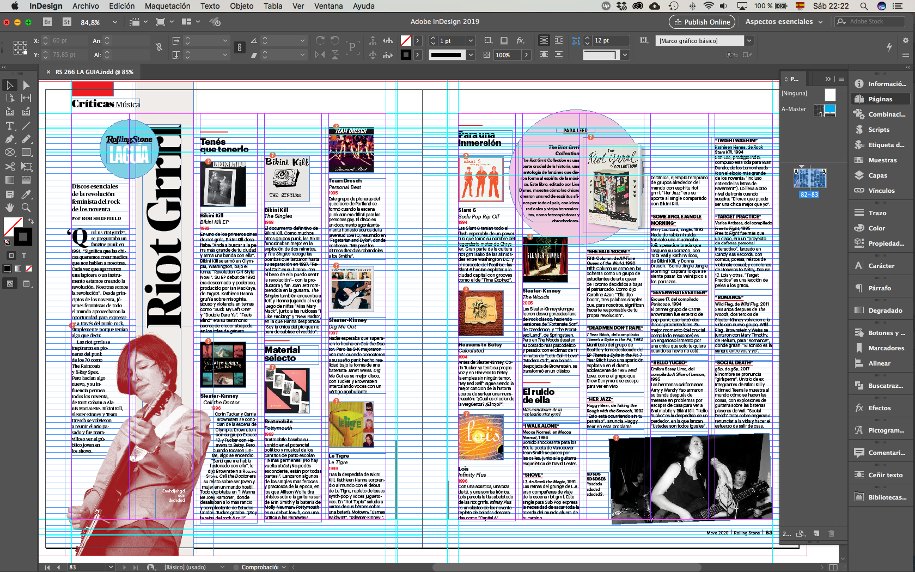Viewport: 915px width, 572px height.
Task: Open Páginas panel
Action: coord(880,99)
